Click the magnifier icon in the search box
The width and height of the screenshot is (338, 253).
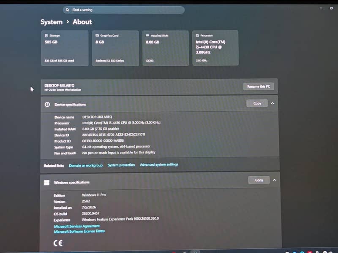[68, 10]
